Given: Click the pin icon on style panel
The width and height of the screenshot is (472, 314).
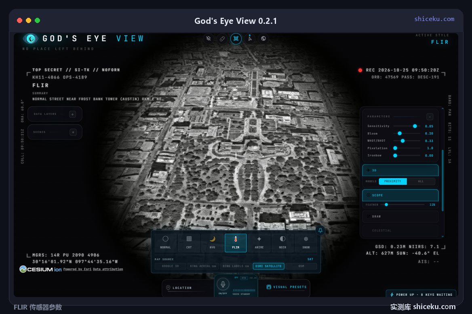Looking at the screenshot, I should pos(320,230).
